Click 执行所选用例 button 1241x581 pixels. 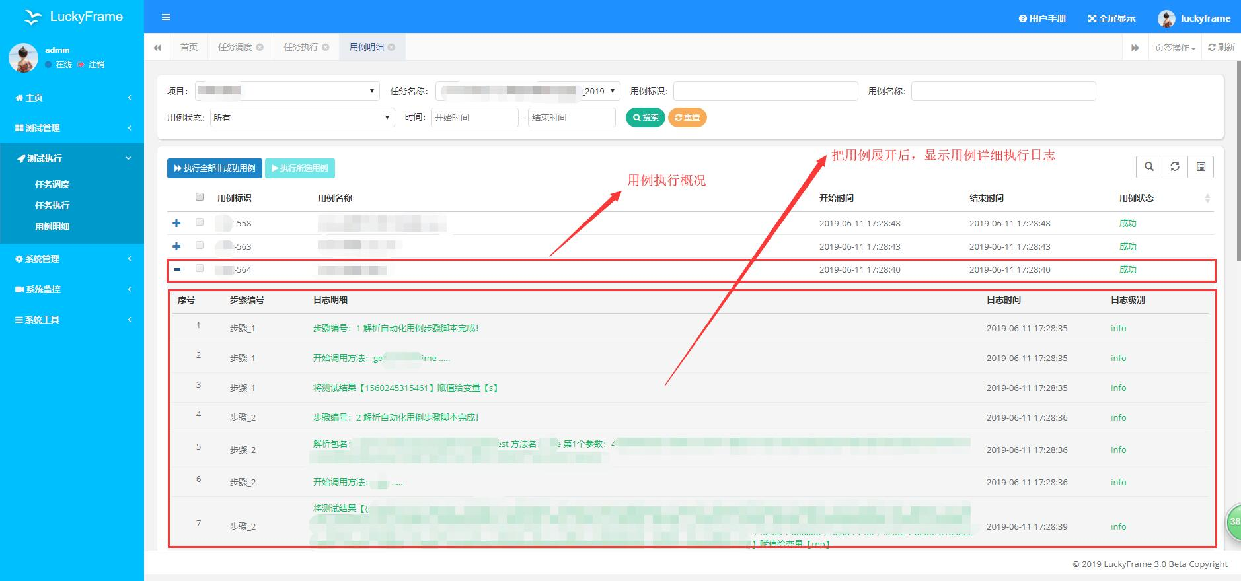[x=300, y=168]
